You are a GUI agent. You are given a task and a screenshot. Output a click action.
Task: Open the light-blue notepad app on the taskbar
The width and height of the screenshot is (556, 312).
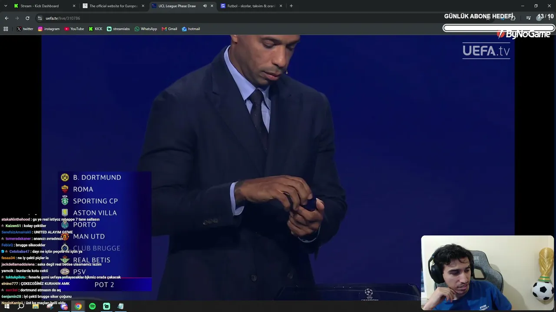pyautogui.click(x=121, y=306)
